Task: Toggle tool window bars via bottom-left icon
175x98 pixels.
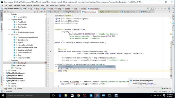Action: [x=2, y=91]
